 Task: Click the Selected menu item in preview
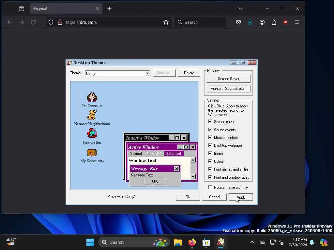(174, 154)
